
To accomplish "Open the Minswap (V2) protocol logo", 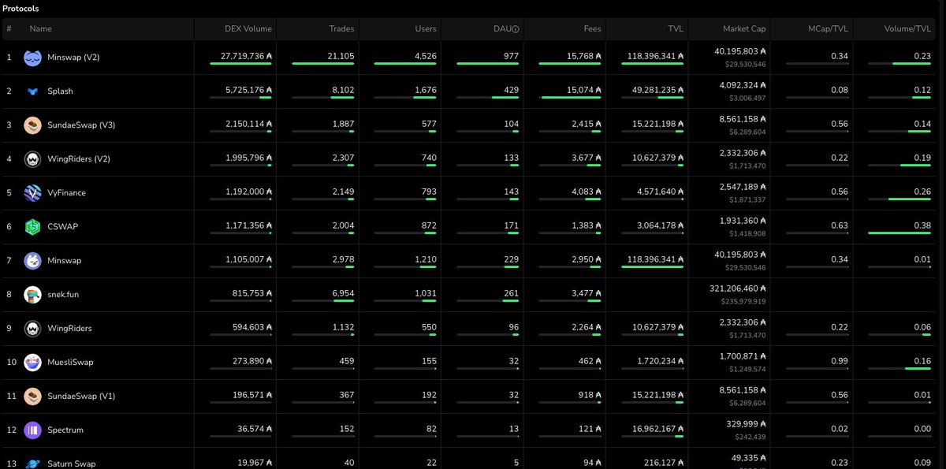I will click(x=32, y=58).
